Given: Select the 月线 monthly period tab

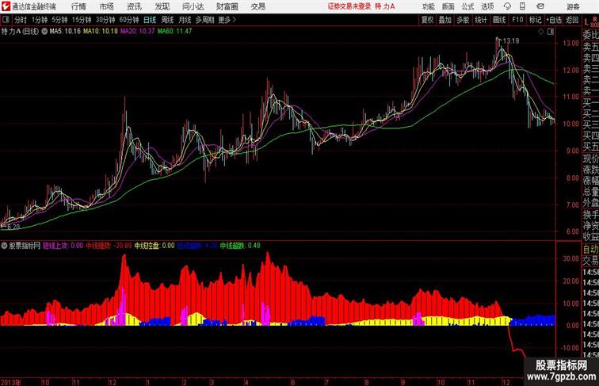Looking at the screenshot, I should tap(185, 20).
